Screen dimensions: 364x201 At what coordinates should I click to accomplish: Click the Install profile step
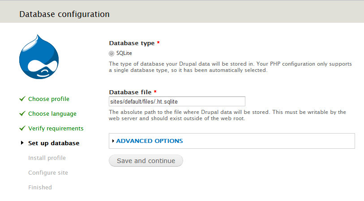pos(47,158)
